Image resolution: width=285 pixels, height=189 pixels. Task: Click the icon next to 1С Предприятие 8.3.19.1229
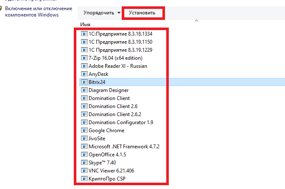point(84,50)
